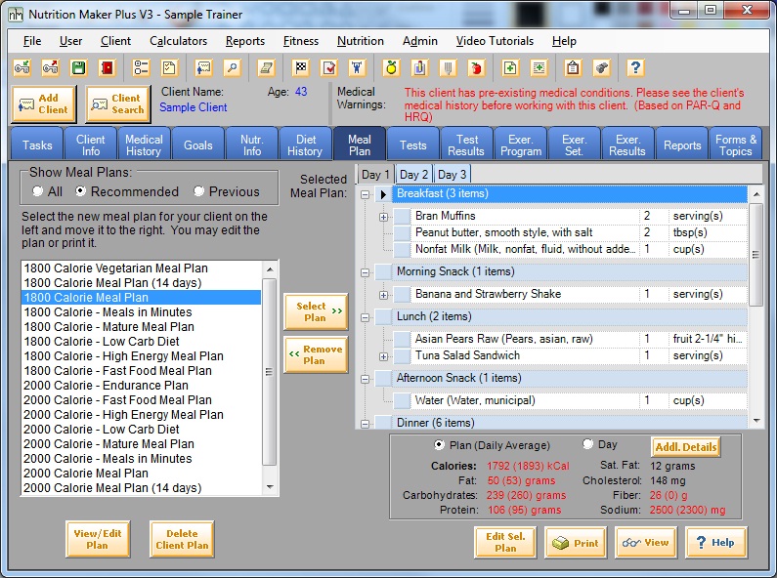777x578 pixels.
Task: Select 1800 Calorie - Low Carb Diet
Action: tap(141, 342)
